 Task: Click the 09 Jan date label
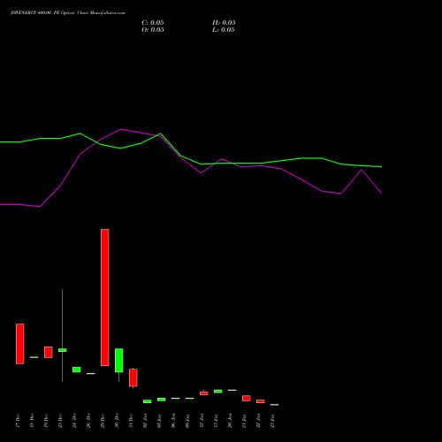(x=187, y=421)
